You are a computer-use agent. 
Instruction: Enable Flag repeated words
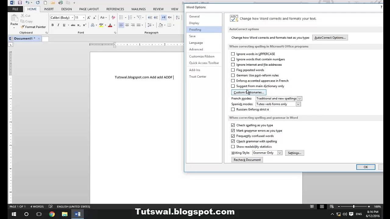coord(233,70)
